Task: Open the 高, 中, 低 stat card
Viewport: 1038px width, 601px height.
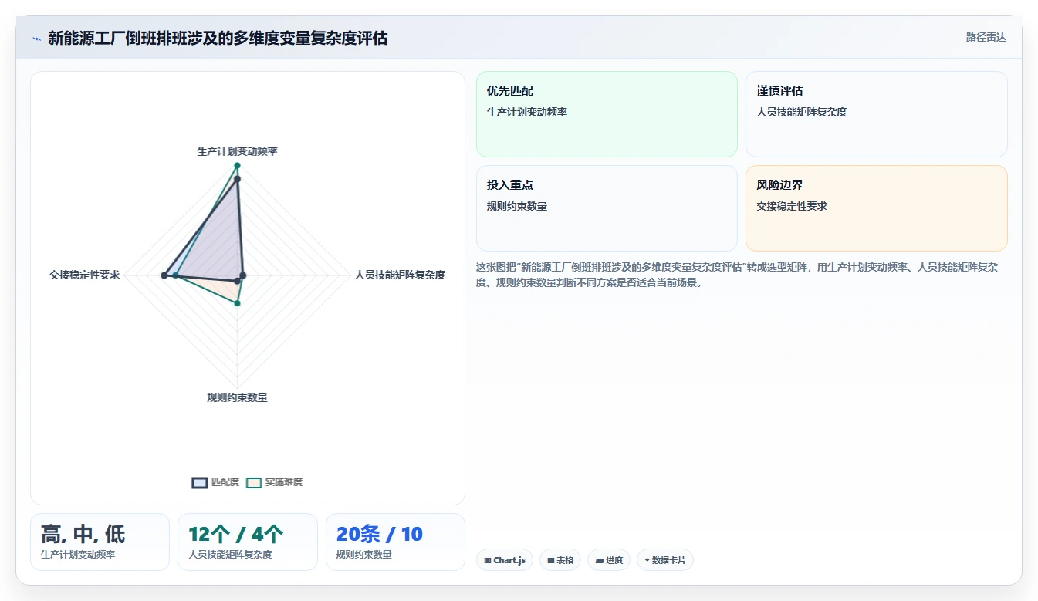Action: click(x=100, y=542)
